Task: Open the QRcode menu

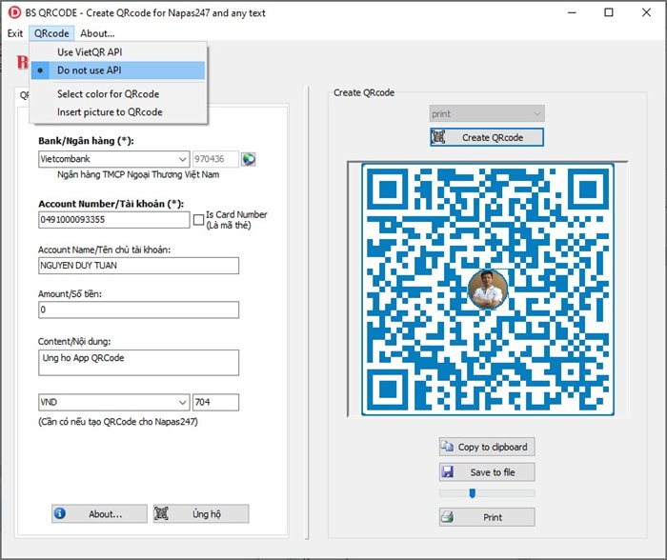Action: [x=51, y=33]
